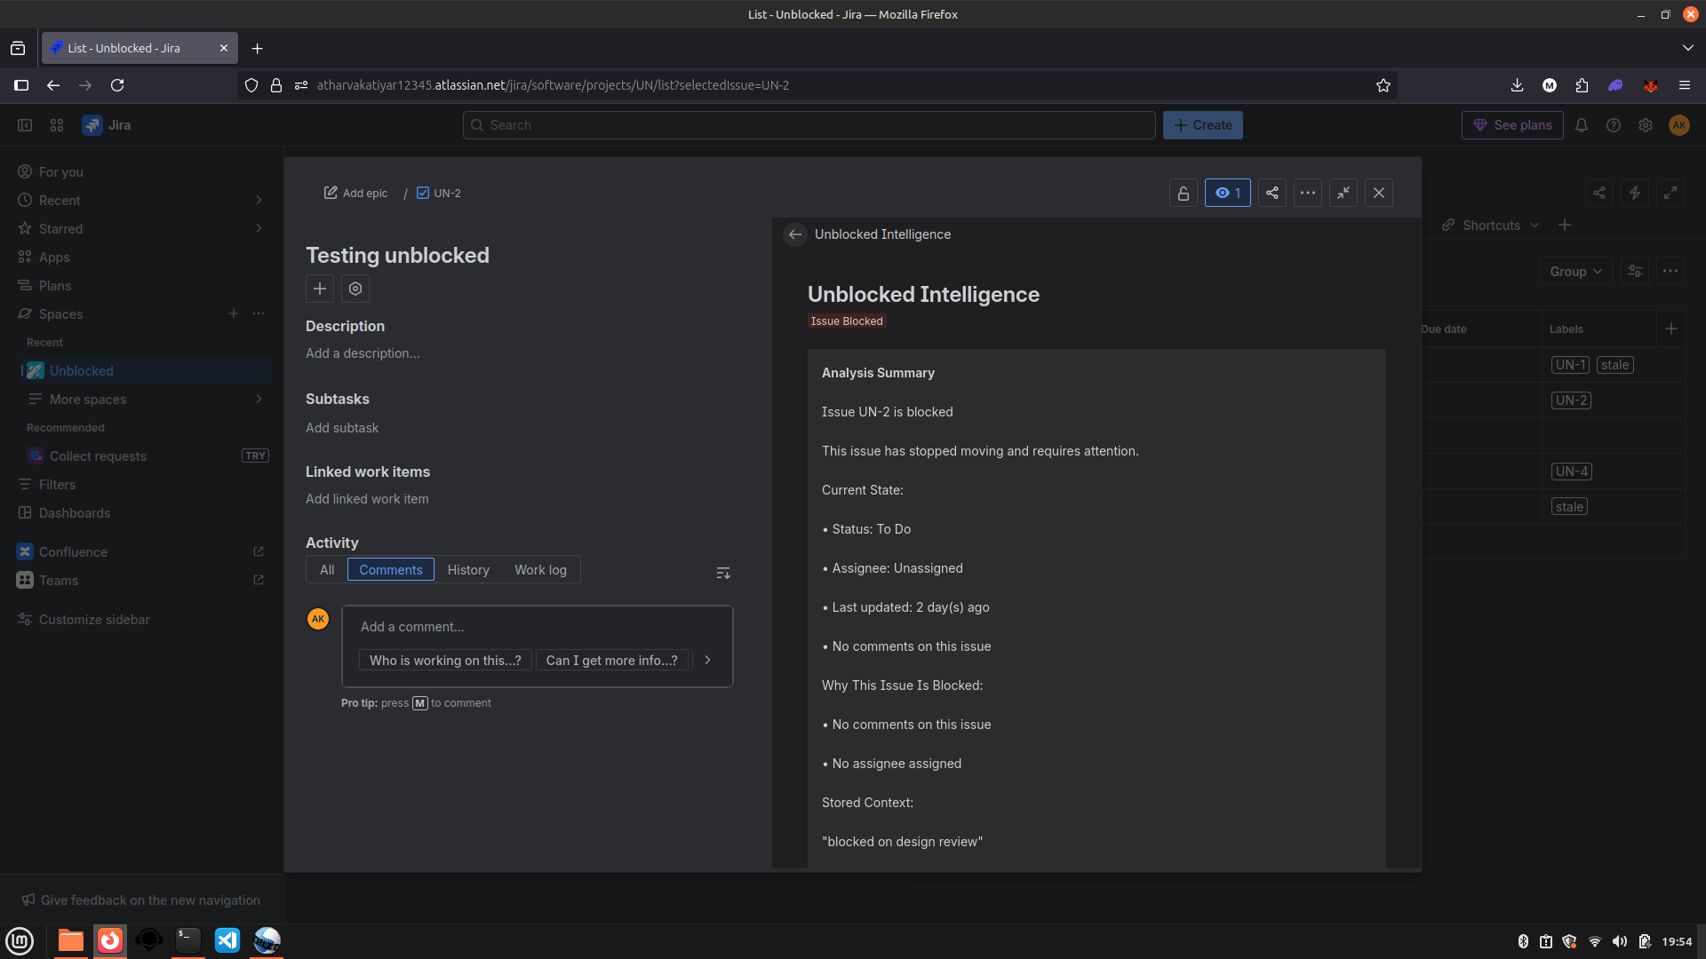Click the plus icon under issue title
Viewport: 1706px width, 959px height.
click(320, 289)
